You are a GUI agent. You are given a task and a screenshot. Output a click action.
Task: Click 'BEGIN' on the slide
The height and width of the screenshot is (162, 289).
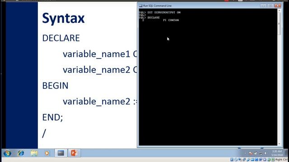tap(55, 85)
